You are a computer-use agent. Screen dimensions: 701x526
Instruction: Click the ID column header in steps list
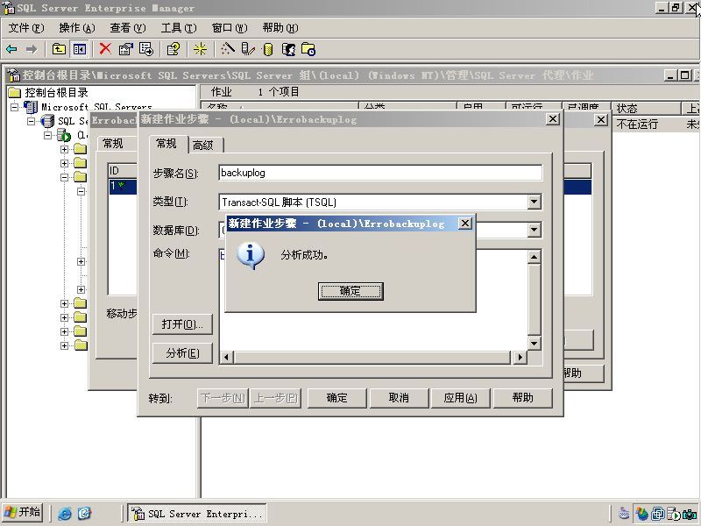click(123, 171)
